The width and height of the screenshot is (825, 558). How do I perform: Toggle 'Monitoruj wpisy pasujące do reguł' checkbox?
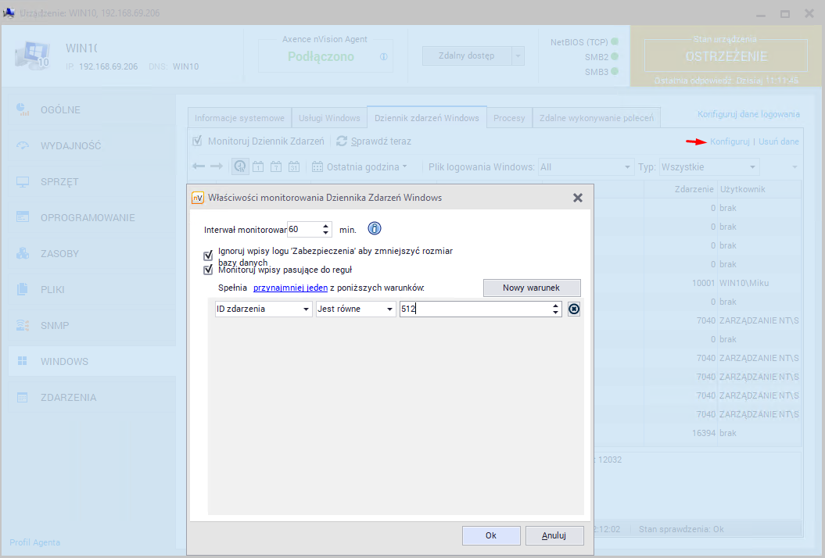[208, 270]
